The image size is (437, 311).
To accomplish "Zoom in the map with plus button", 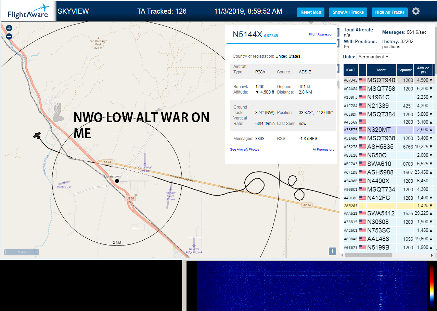I will pos(9,28).
